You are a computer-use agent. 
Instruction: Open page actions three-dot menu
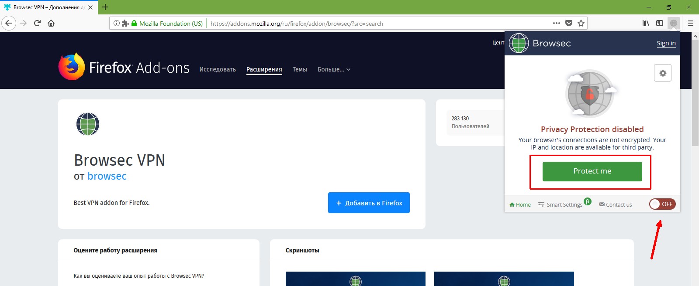556,23
